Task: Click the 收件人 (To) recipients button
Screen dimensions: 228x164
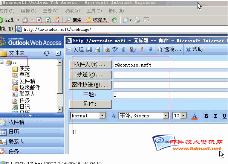Action: point(90,65)
